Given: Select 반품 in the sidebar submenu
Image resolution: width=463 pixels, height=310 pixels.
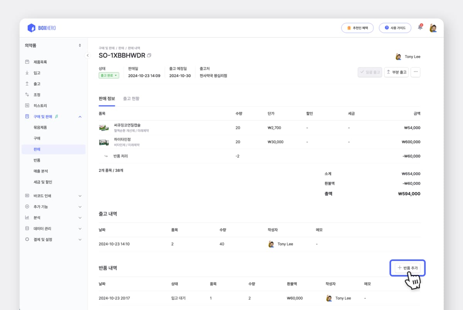Looking at the screenshot, I should click(x=37, y=160).
